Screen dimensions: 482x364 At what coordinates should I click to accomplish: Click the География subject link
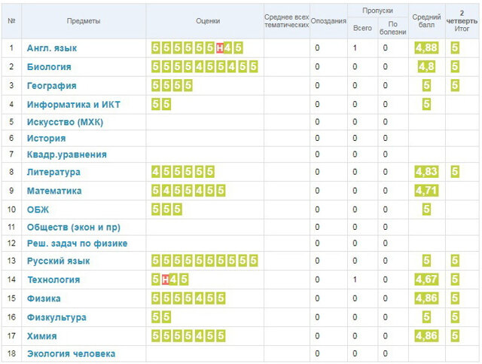(51, 86)
